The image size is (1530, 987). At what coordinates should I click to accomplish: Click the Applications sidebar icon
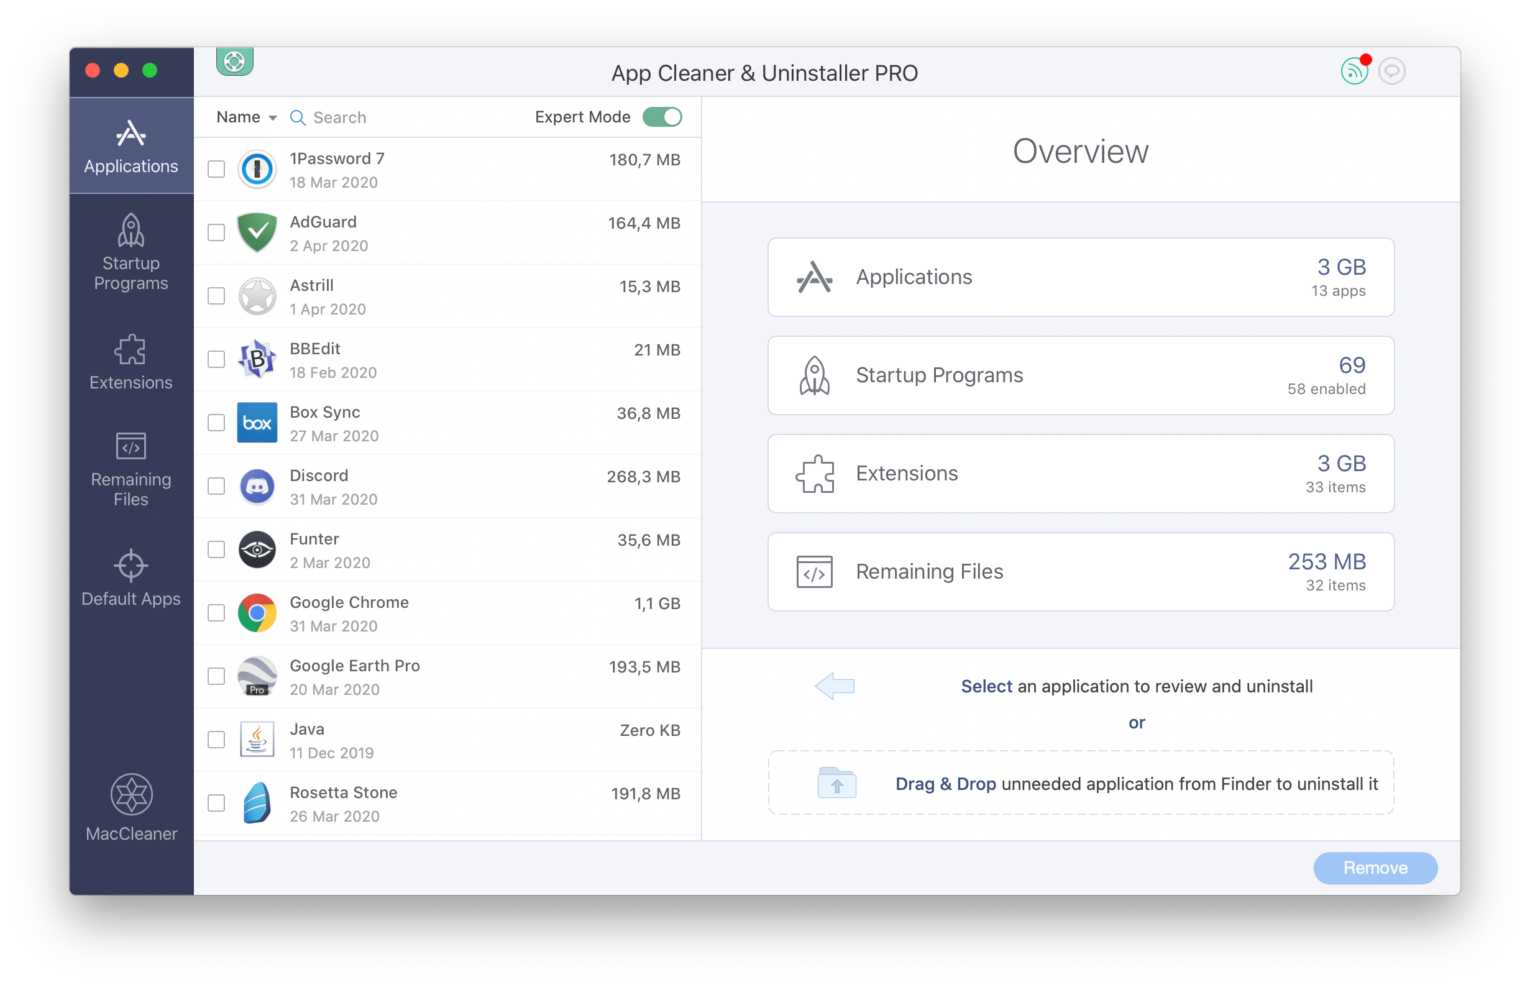pyautogui.click(x=129, y=145)
